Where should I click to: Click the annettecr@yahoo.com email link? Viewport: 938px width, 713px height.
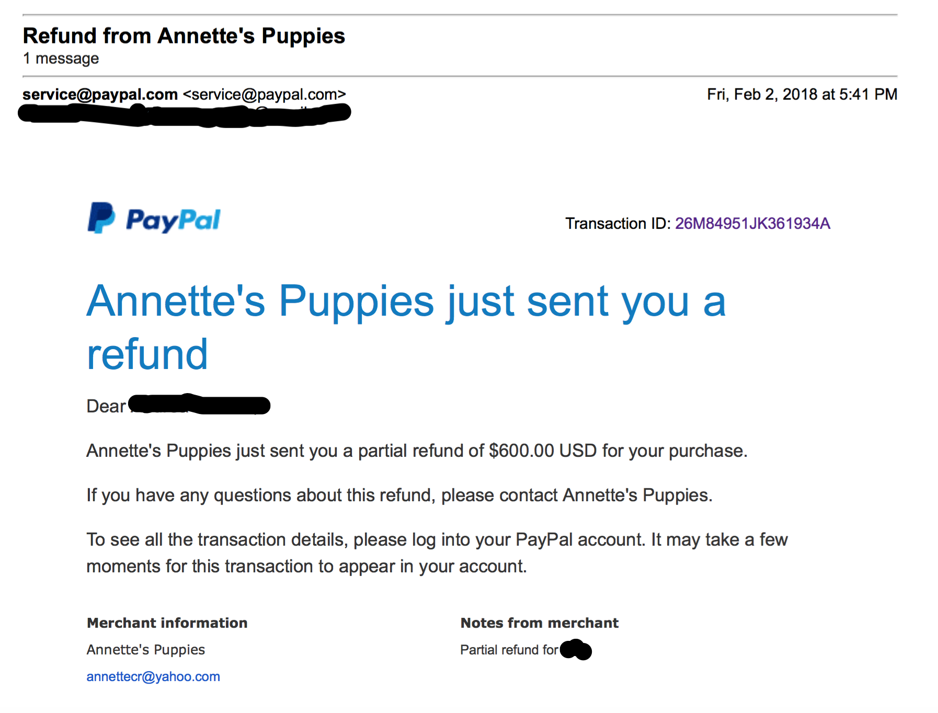153,676
